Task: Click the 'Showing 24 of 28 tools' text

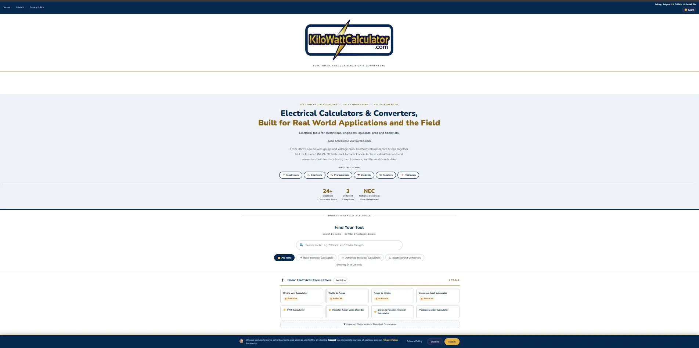Action: (349, 265)
